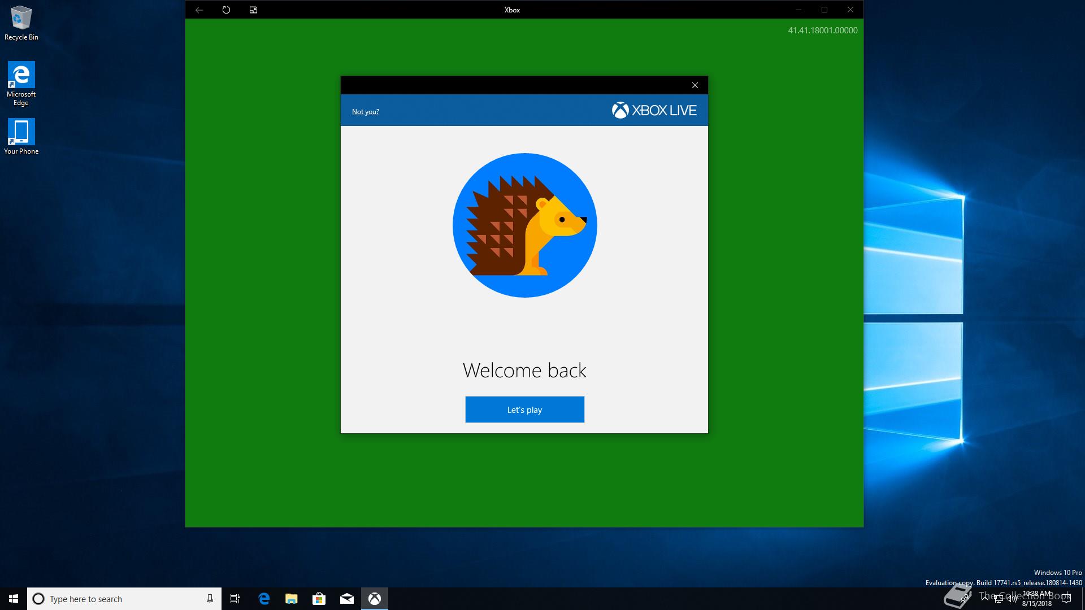Viewport: 1085px width, 610px height.
Task: Open the Action Center notification icon
Action: click(1066, 599)
